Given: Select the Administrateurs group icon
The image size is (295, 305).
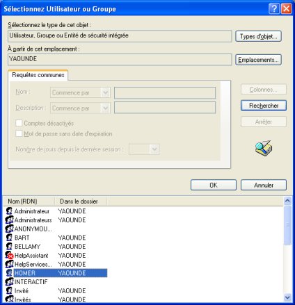Looking at the screenshot, I should point(10,220).
